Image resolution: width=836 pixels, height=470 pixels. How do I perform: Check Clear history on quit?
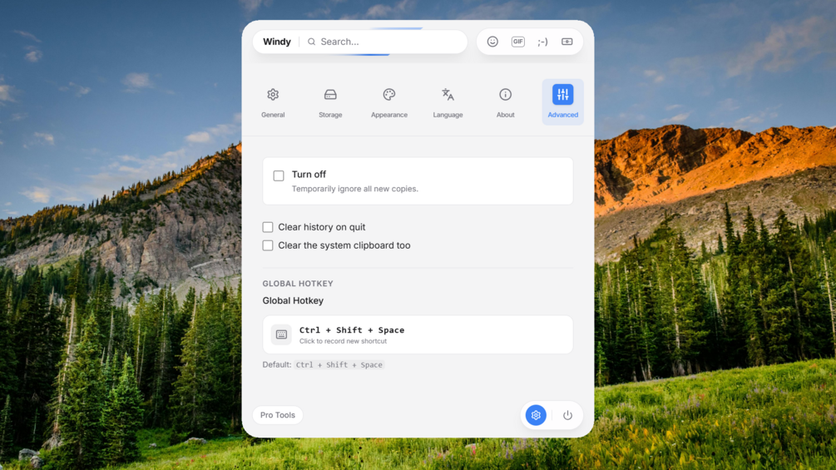[x=268, y=227]
